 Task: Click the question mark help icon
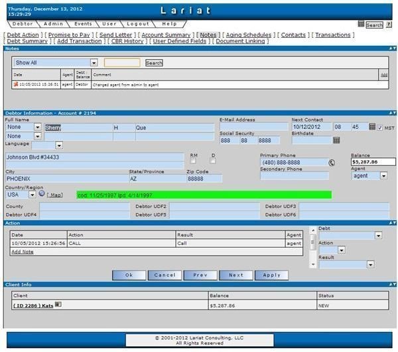[x=389, y=25]
